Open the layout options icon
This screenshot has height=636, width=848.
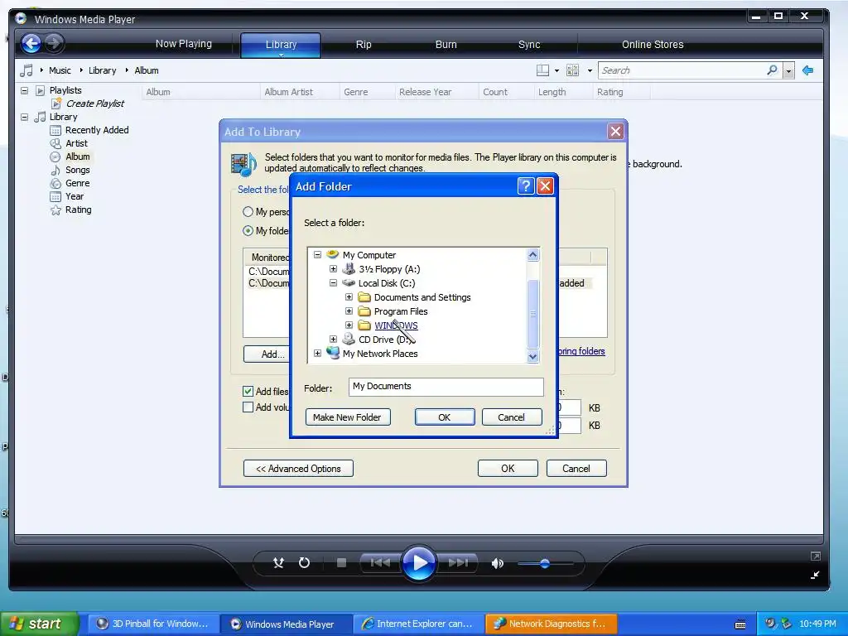(542, 70)
